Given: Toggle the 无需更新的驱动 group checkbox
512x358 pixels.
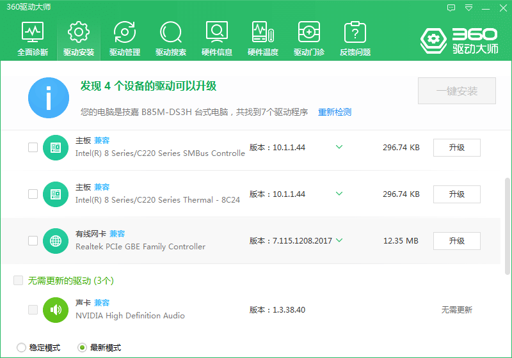Looking at the screenshot, I should click(x=19, y=281).
